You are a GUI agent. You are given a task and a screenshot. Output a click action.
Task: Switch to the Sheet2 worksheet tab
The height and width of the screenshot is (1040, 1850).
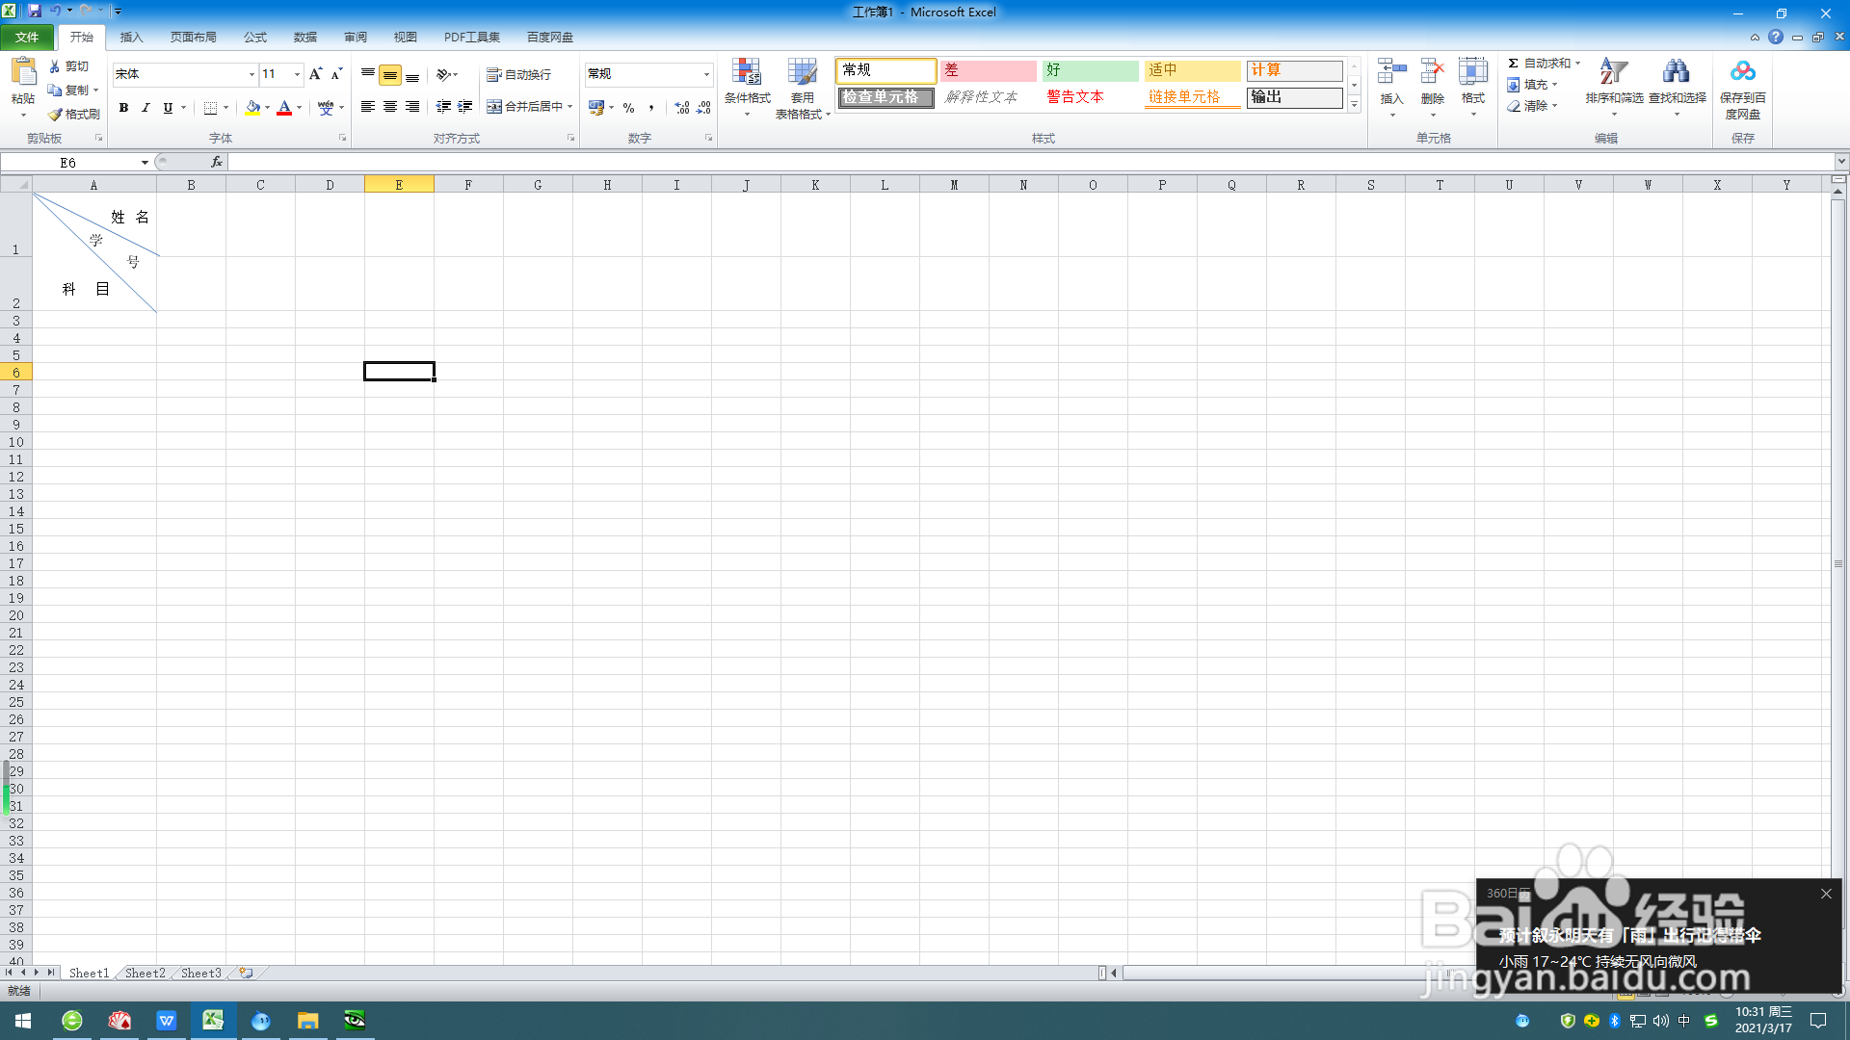[x=145, y=973]
